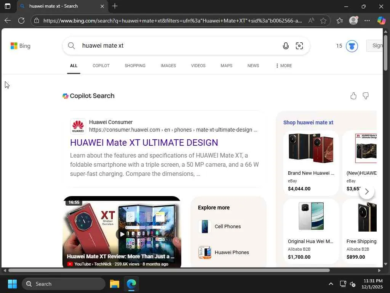
Task: Open the tab actions menu icon
Action: point(8,6)
